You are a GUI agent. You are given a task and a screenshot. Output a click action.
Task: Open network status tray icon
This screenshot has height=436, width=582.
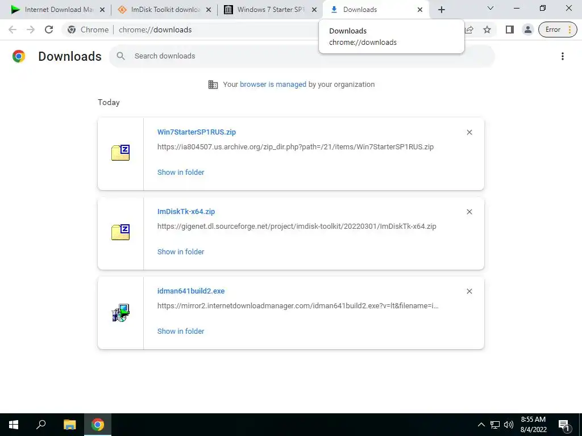point(495,425)
